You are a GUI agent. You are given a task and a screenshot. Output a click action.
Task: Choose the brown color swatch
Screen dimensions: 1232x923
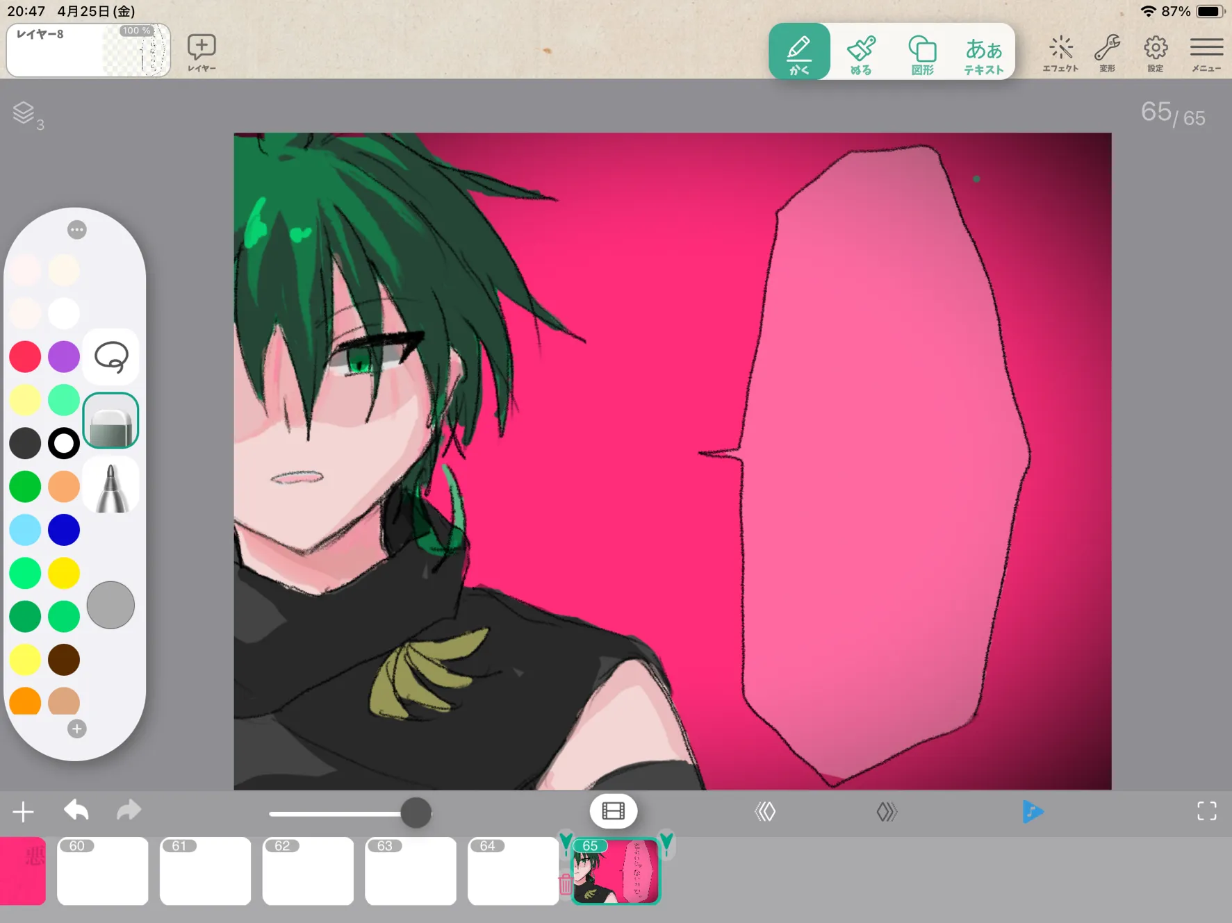64,660
